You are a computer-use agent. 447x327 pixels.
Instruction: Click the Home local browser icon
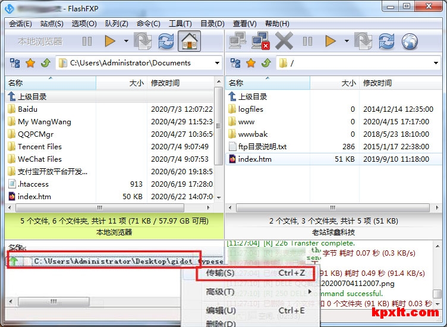189,41
